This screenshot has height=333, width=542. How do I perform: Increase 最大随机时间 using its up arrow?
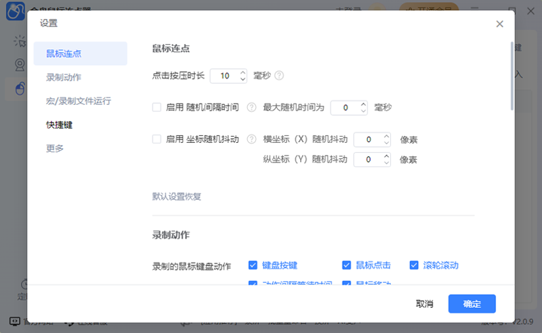click(x=363, y=104)
